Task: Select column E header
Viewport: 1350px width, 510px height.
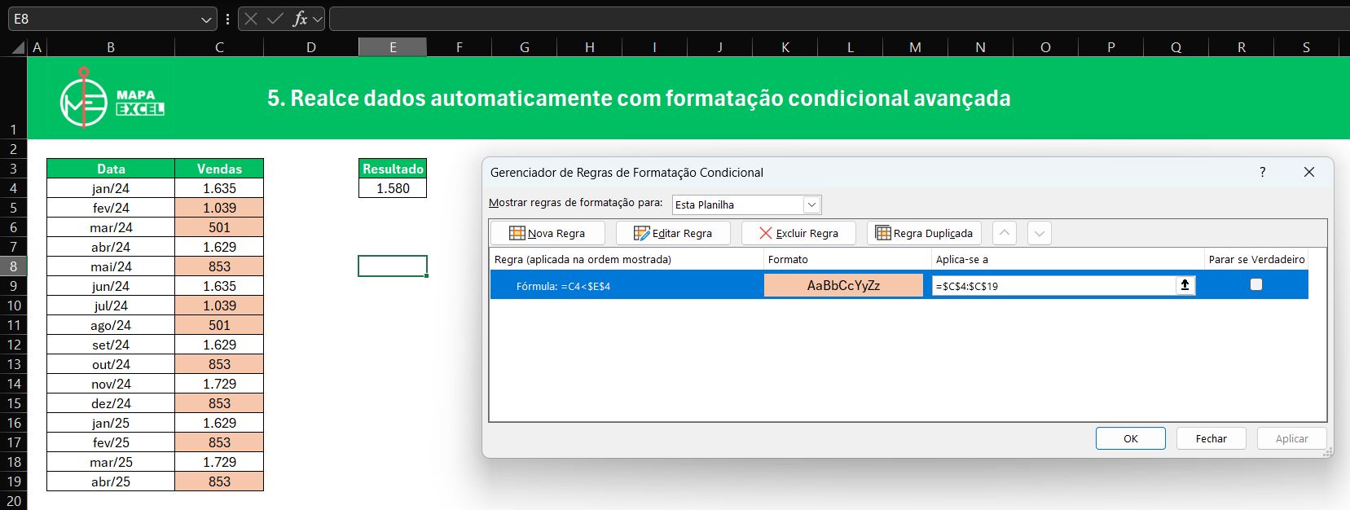Action: point(393,47)
